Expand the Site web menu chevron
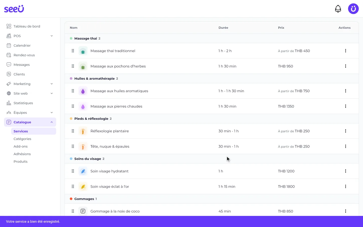363x227 pixels. pos(52,93)
